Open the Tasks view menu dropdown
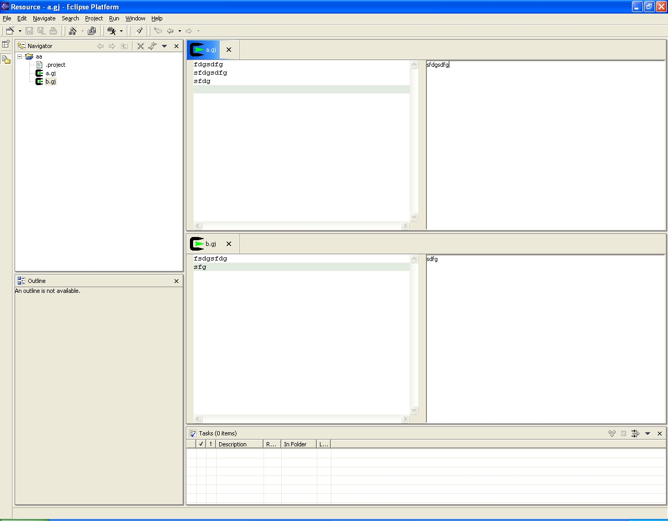The width and height of the screenshot is (668, 521). pos(648,433)
